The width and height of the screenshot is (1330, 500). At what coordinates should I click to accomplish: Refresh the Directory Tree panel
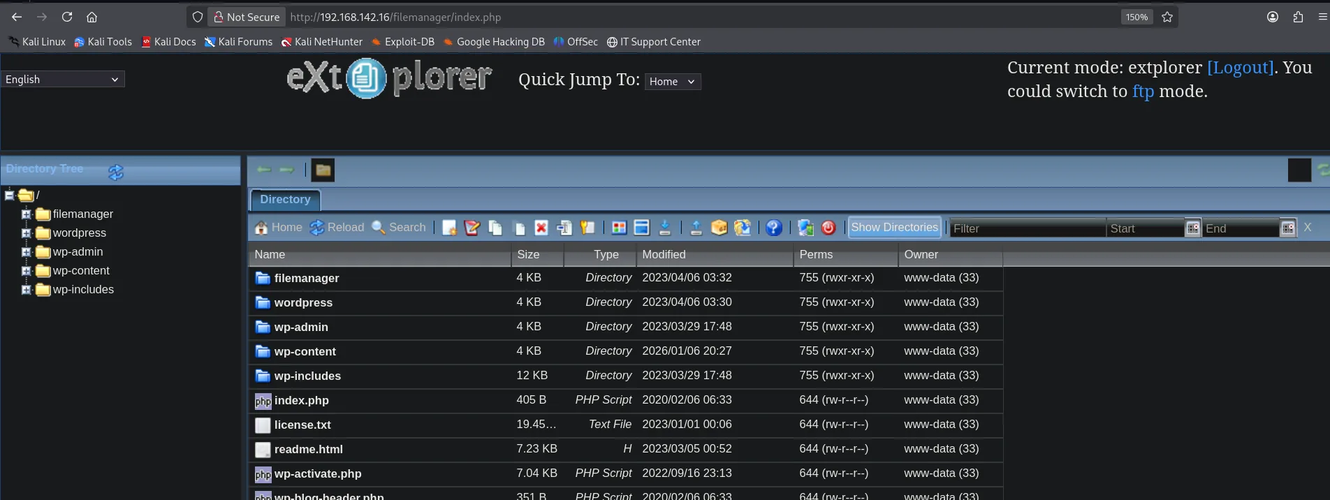(116, 172)
